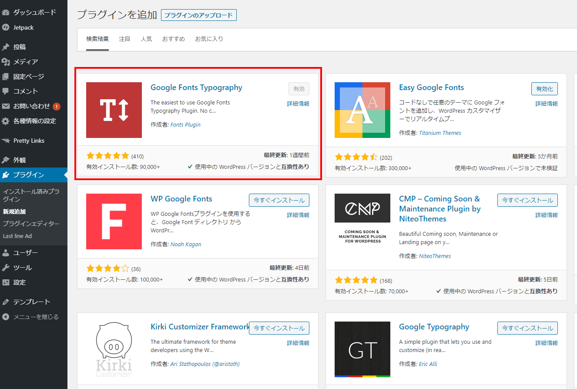Install WP Google Fonts with 今すぐインストール

click(x=279, y=200)
